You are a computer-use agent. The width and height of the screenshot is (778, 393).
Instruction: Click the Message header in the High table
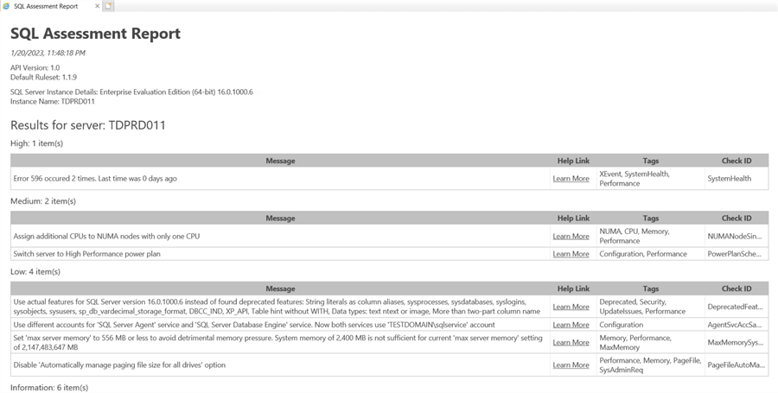pyautogui.click(x=280, y=161)
